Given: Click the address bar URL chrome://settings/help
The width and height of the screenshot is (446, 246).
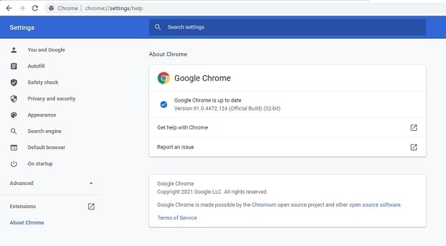Looking at the screenshot, I should tap(114, 8).
